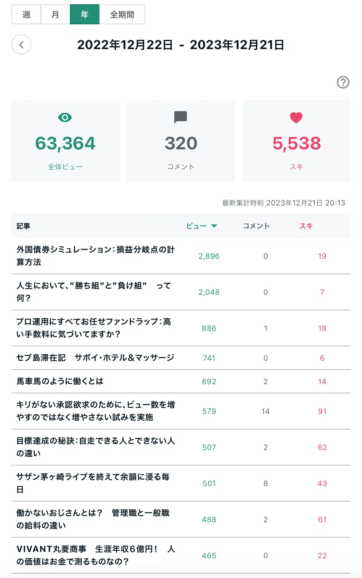The width and height of the screenshot is (362, 578).
Task: Go to previous period with back chevron
Action: point(21,44)
